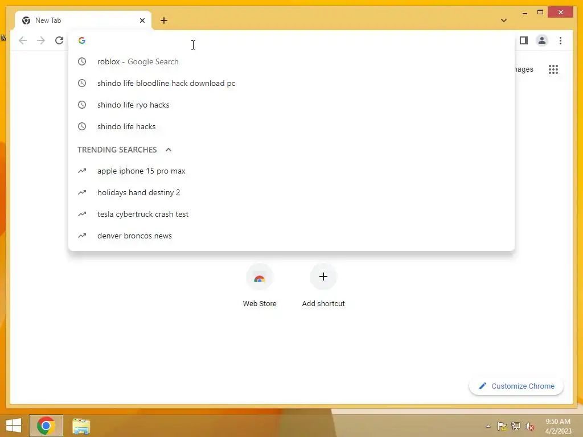The image size is (583, 437).
Task: Select trending search tesla cybertruck crash test
Action: (291, 214)
